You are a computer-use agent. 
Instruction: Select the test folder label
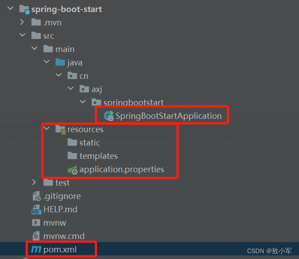pyautogui.click(x=62, y=183)
